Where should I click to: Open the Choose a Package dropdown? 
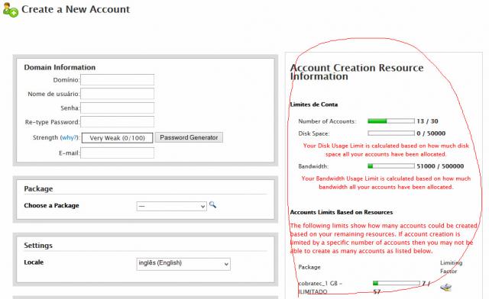pos(171,206)
